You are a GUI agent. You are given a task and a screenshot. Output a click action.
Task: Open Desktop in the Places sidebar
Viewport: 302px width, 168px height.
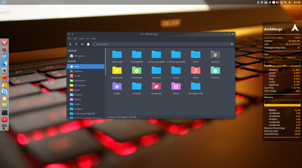point(86,71)
